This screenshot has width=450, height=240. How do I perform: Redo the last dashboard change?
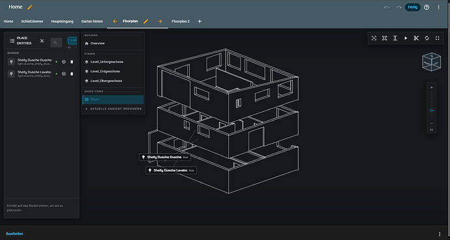click(398, 7)
